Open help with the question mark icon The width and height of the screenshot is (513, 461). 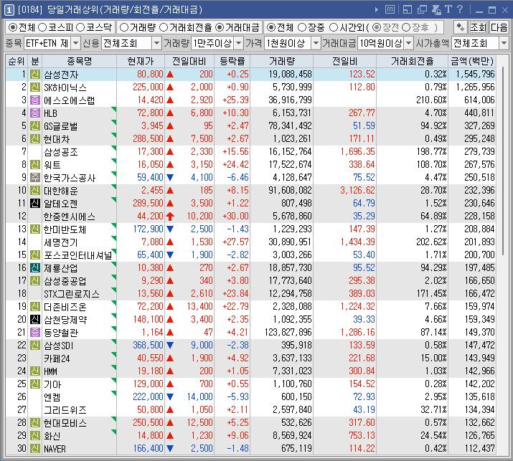(x=460, y=9)
